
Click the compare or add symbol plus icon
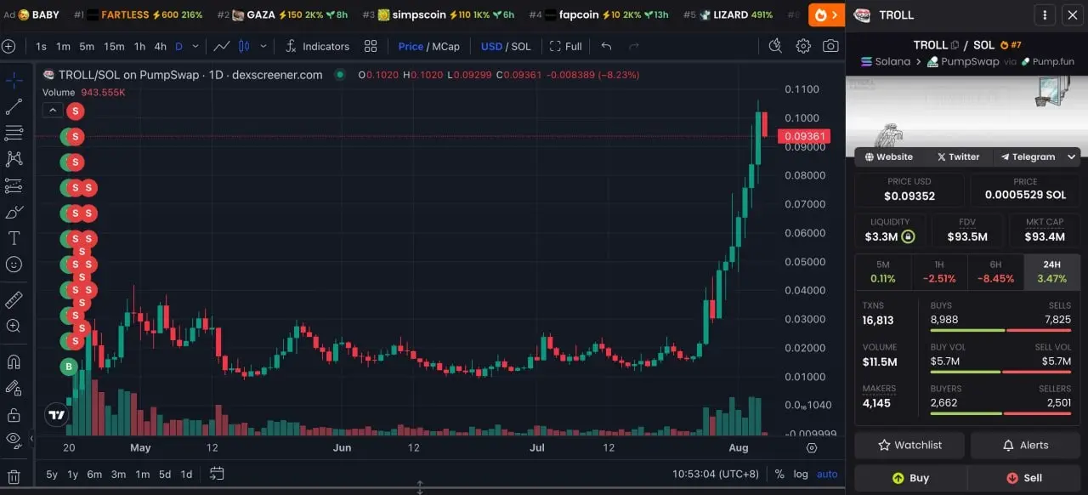click(8, 46)
